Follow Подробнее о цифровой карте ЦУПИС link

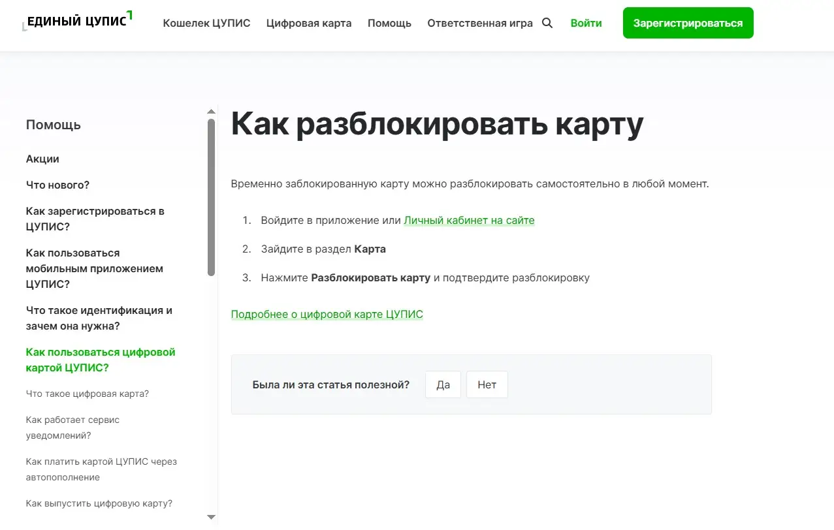pyautogui.click(x=327, y=315)
